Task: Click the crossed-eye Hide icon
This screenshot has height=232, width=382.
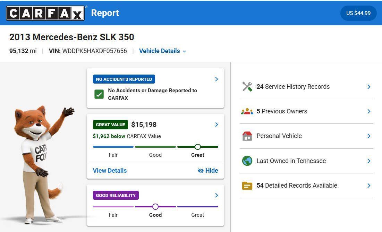Action: [201, 171]
